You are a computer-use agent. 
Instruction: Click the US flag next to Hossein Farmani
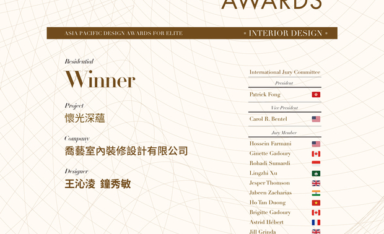316,144
